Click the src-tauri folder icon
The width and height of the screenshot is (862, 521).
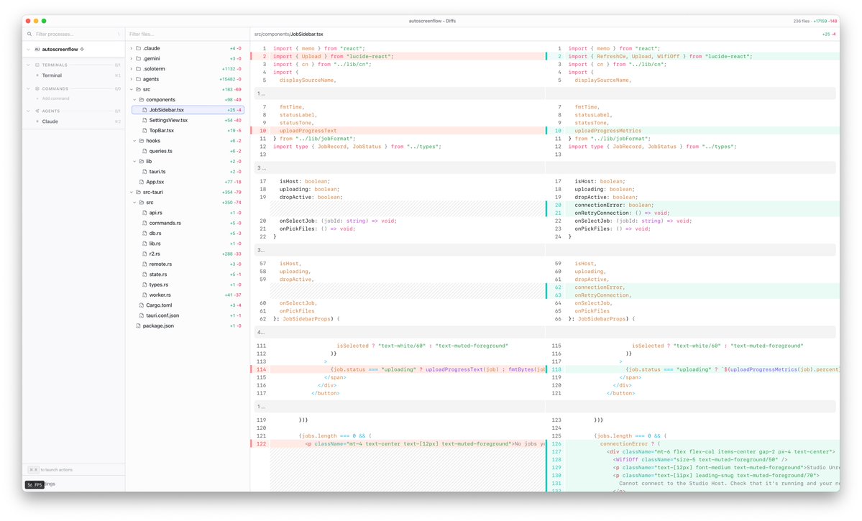click(139, 193)
